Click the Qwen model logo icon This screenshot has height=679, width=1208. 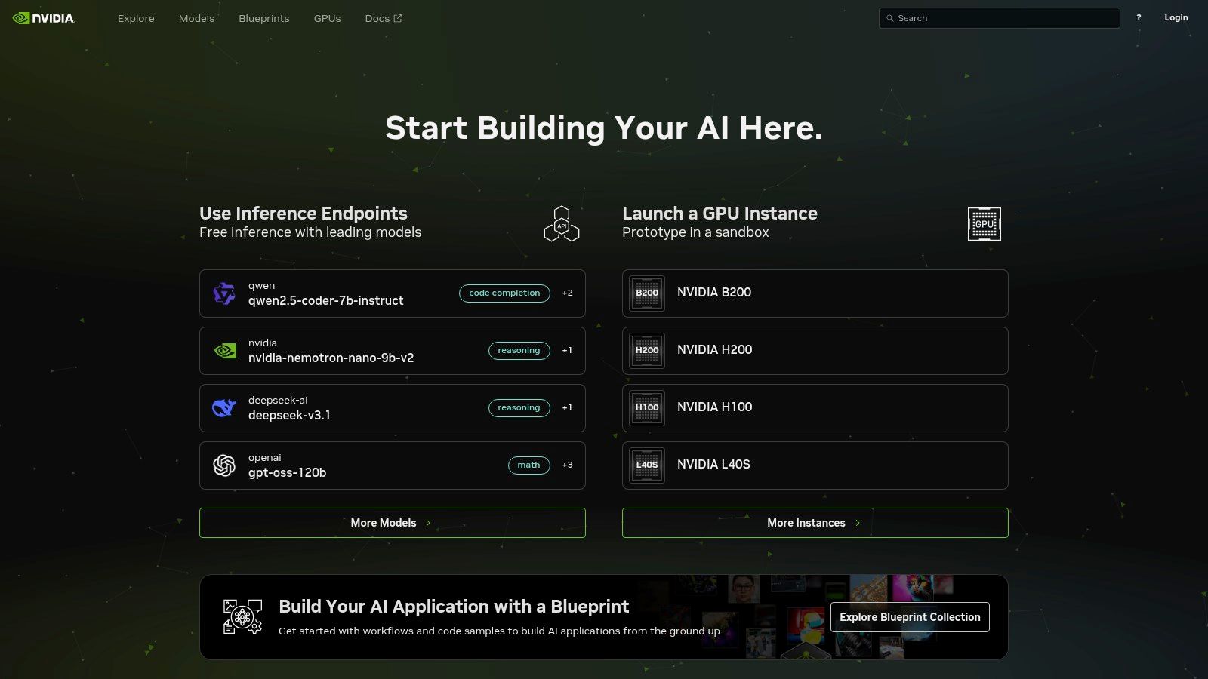(223, 293)
